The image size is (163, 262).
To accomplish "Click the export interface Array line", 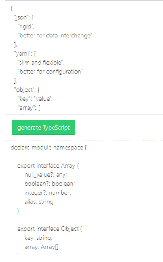I will tap(48, 166).
